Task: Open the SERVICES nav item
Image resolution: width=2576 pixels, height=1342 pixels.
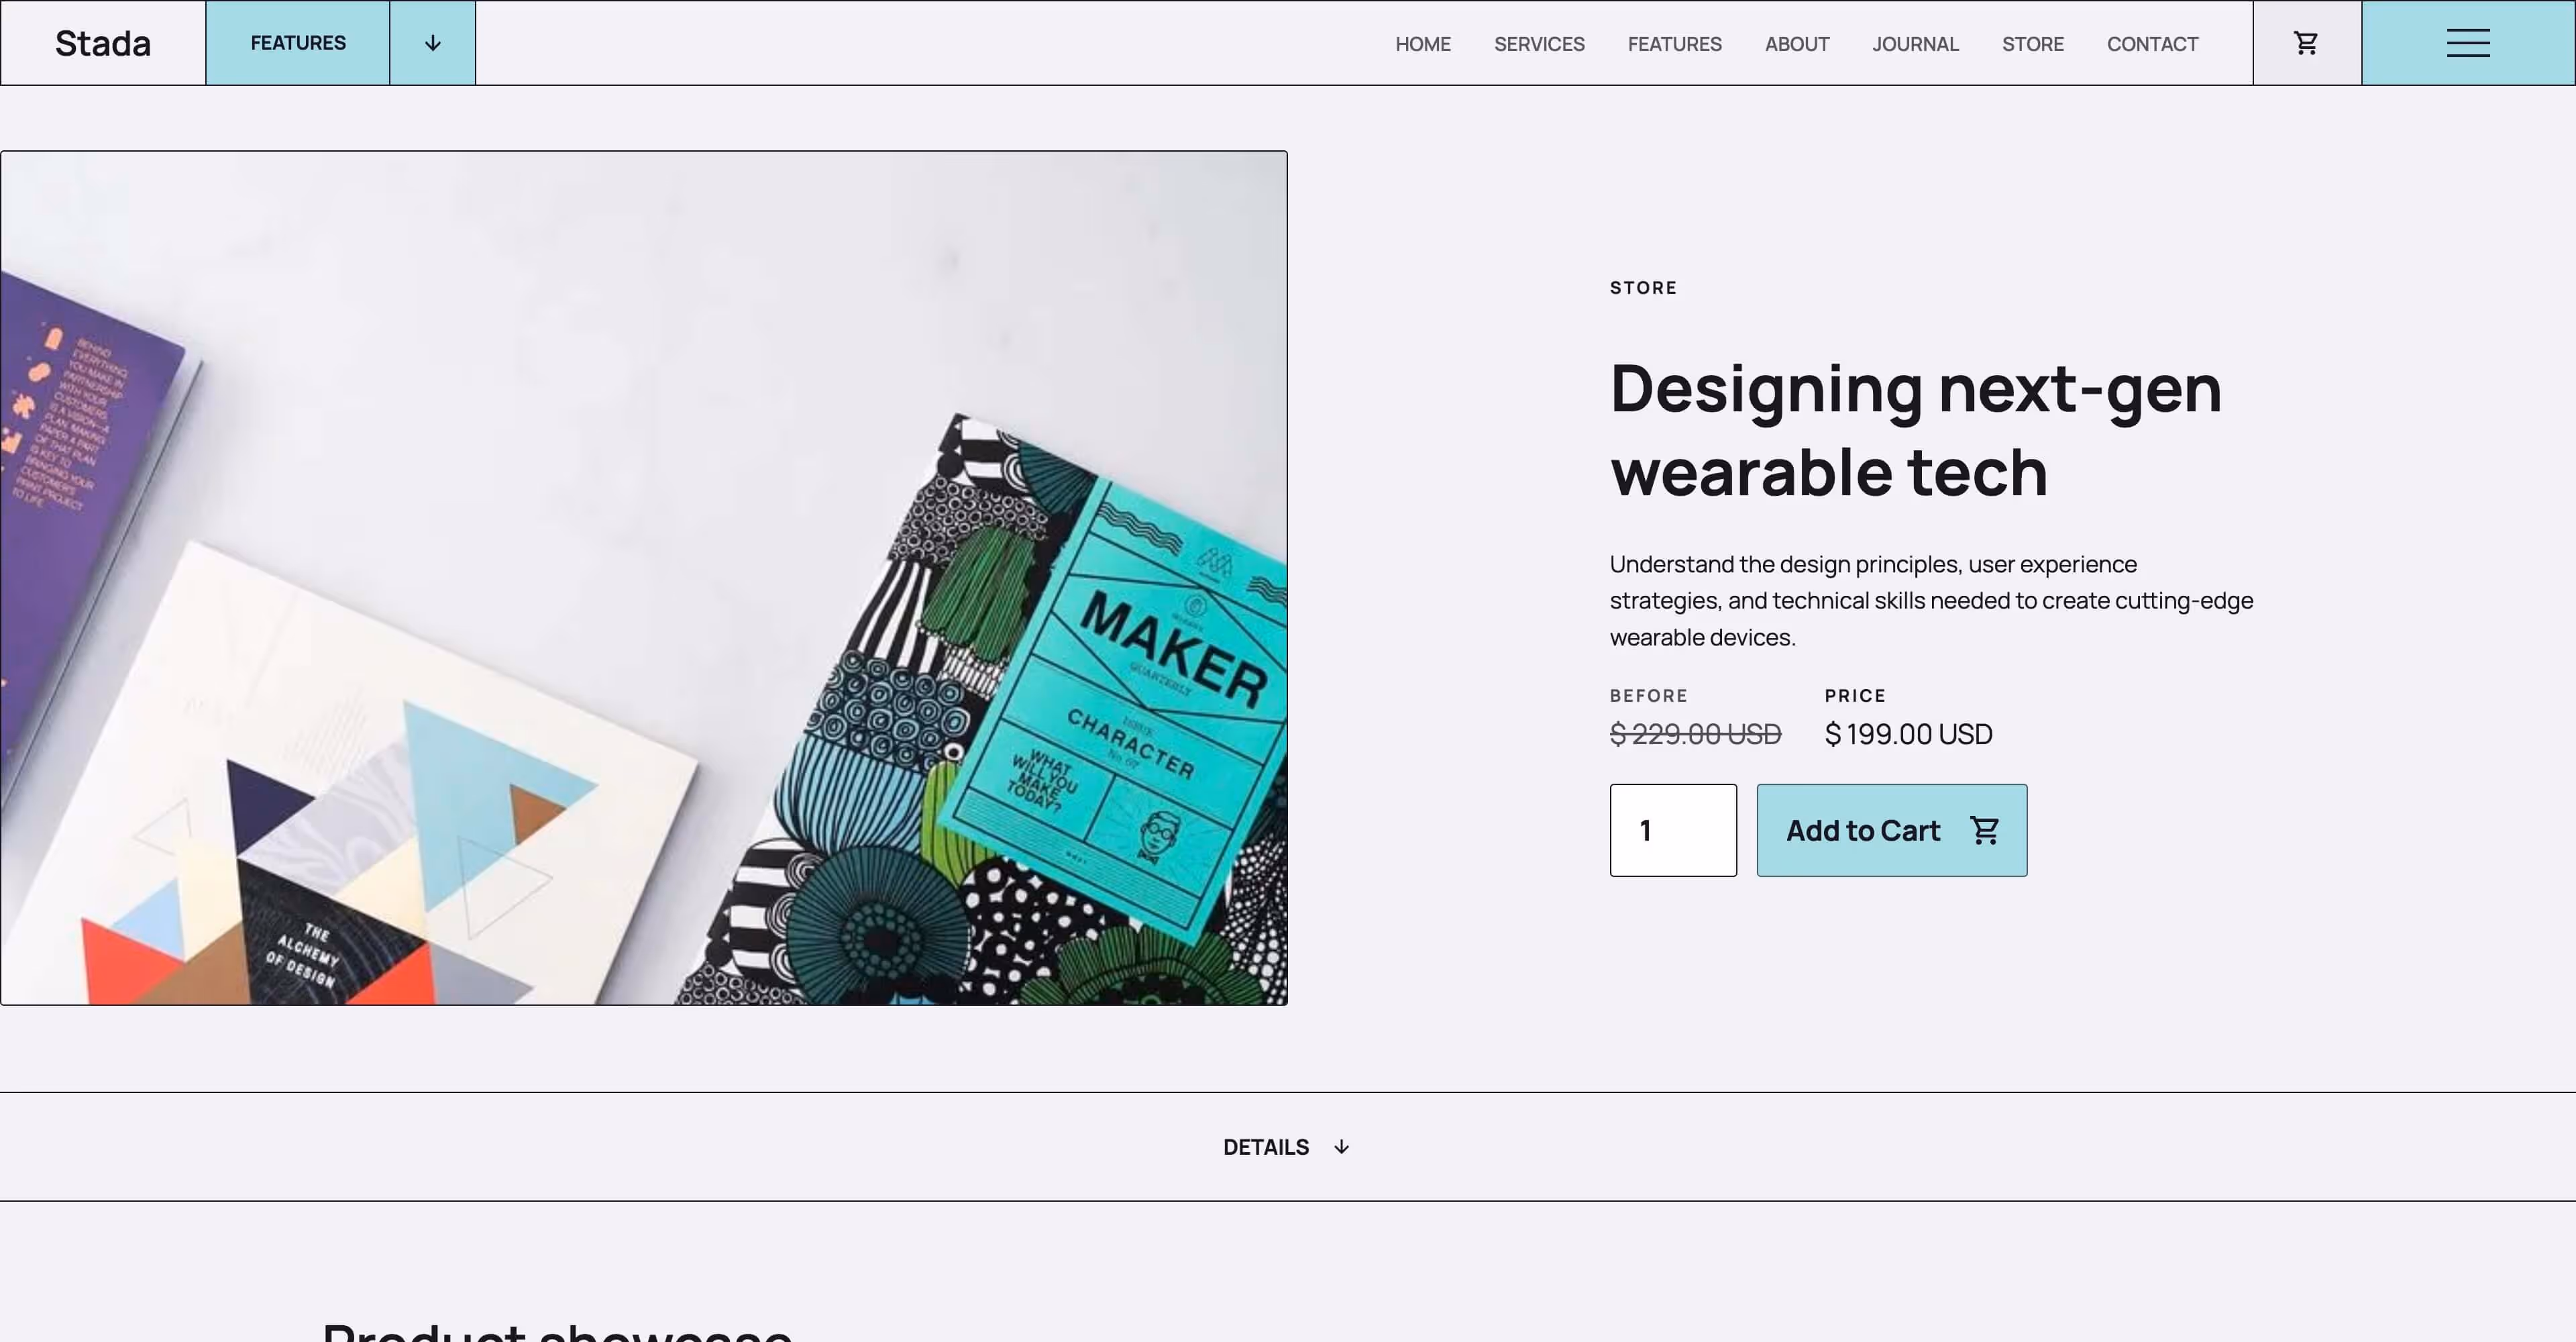Action: tap(1539, 44)
